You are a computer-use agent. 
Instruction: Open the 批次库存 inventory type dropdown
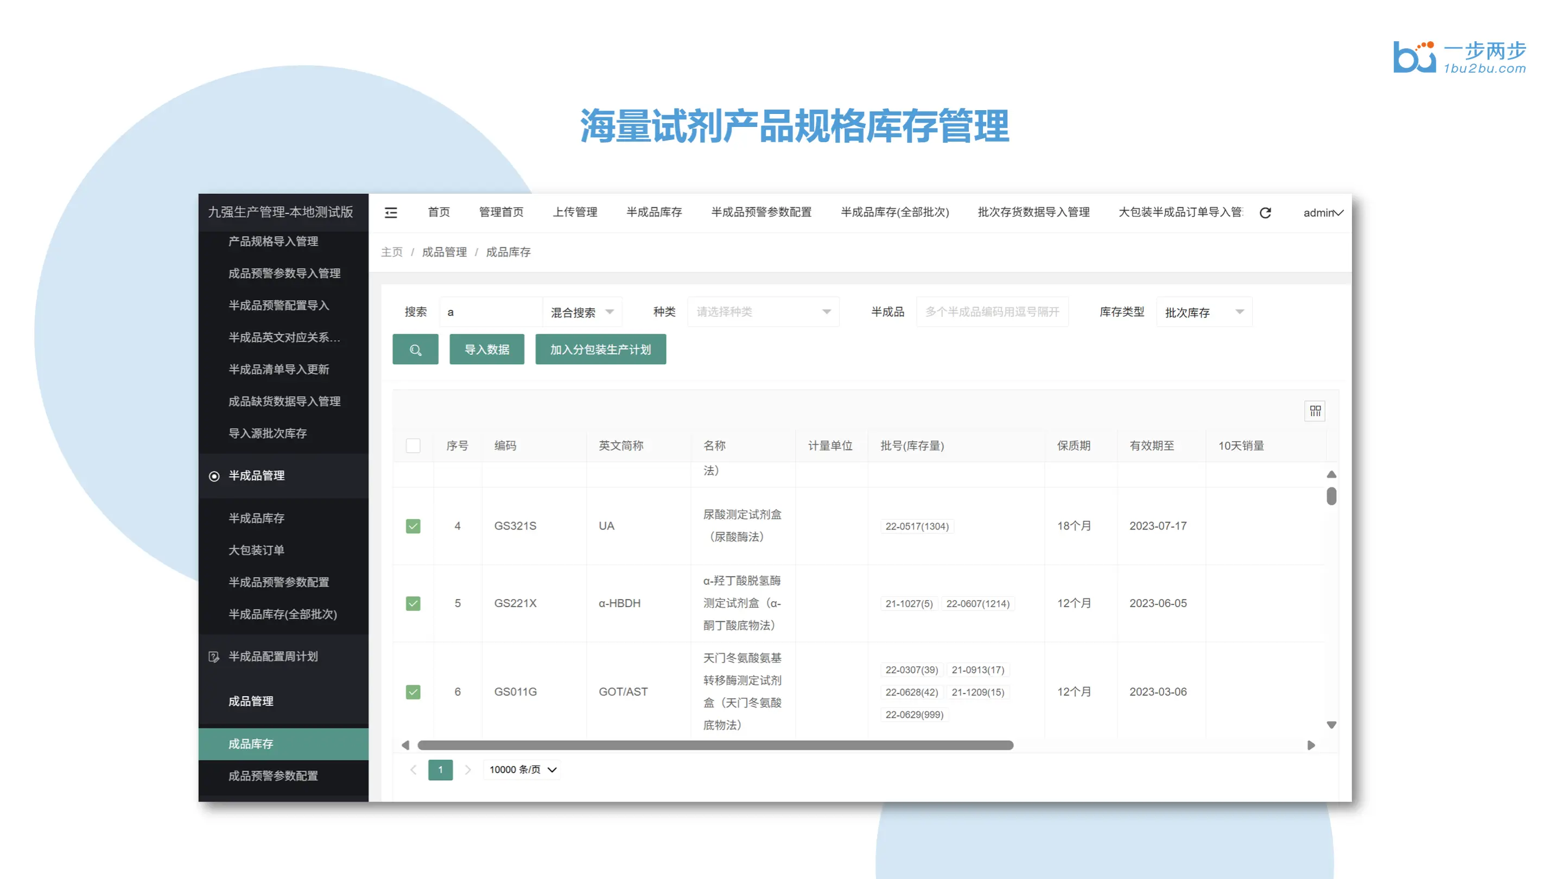1204,312
